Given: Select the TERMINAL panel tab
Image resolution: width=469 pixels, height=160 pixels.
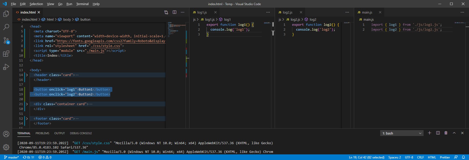Looking at the screenshot, I should [24, 133].
